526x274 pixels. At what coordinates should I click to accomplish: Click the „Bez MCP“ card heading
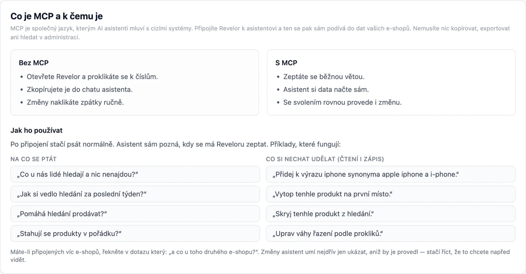34,63
